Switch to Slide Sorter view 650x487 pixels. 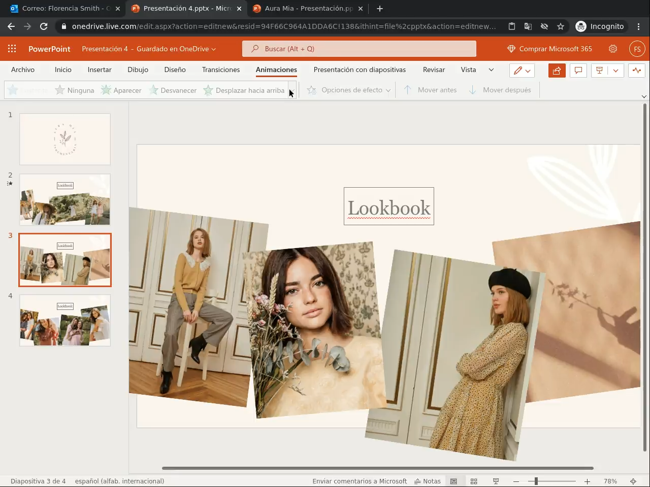click(x=474, y=481)
